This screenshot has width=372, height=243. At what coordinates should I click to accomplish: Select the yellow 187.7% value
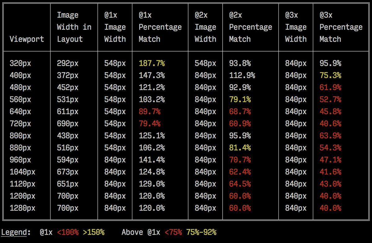click(x=152, y=63)
